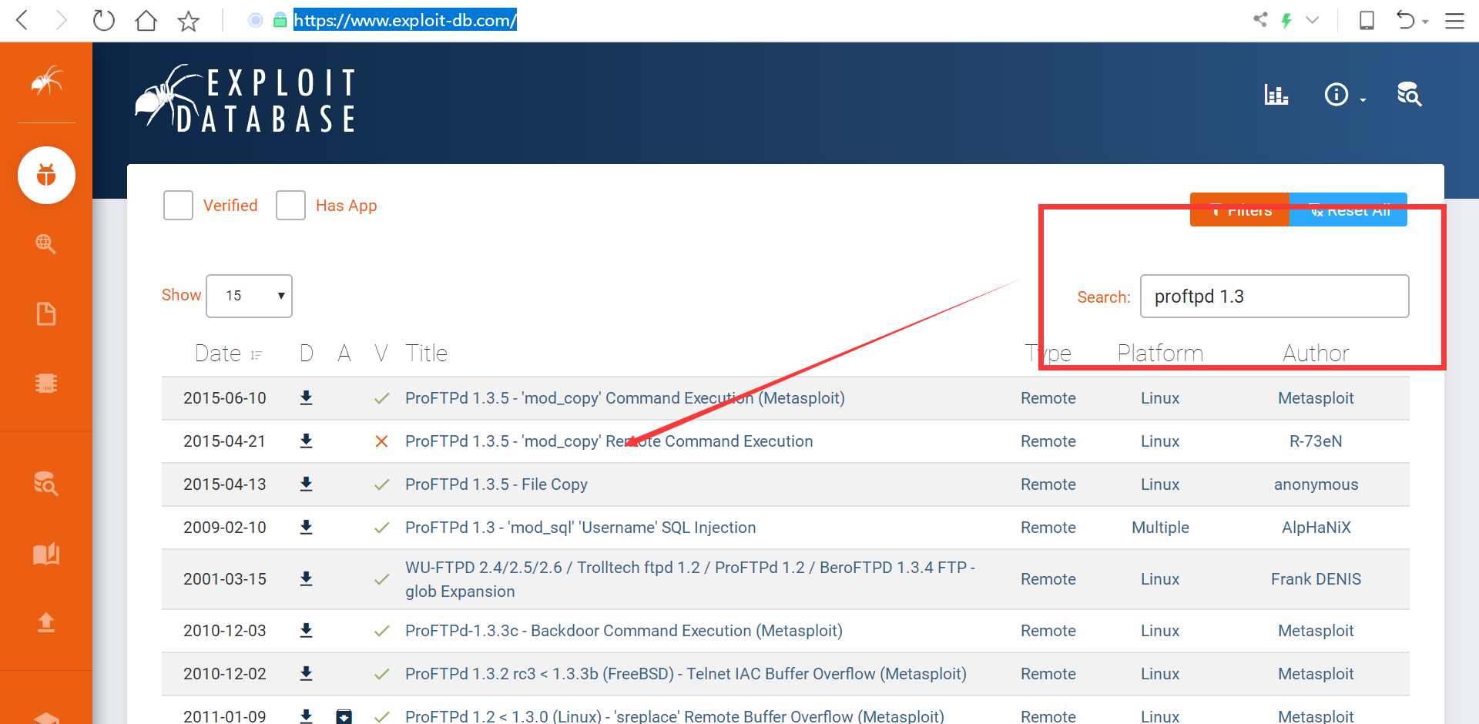Download exploit dated 2010-12-03
The image size is (1479, 724).
point(306,631)
